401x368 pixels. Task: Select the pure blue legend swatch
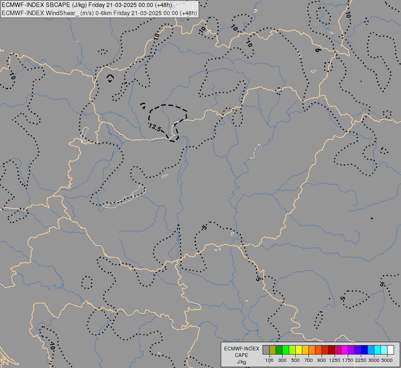tap(365, 350)
